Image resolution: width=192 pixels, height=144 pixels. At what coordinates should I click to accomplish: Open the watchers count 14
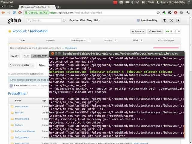click(169, 31)
